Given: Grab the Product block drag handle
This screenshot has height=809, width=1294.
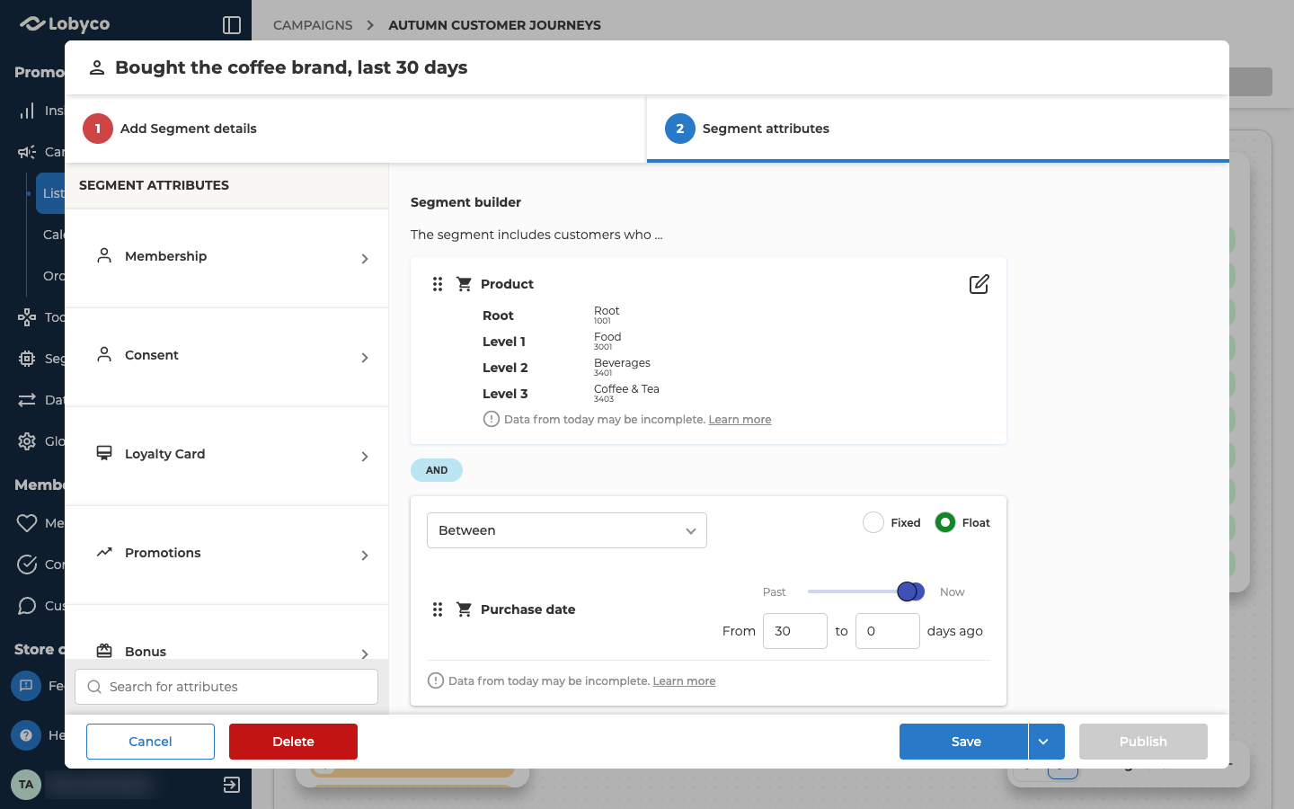Looking at the screenshot, I should pyautogui.click(x=438, y=284).
